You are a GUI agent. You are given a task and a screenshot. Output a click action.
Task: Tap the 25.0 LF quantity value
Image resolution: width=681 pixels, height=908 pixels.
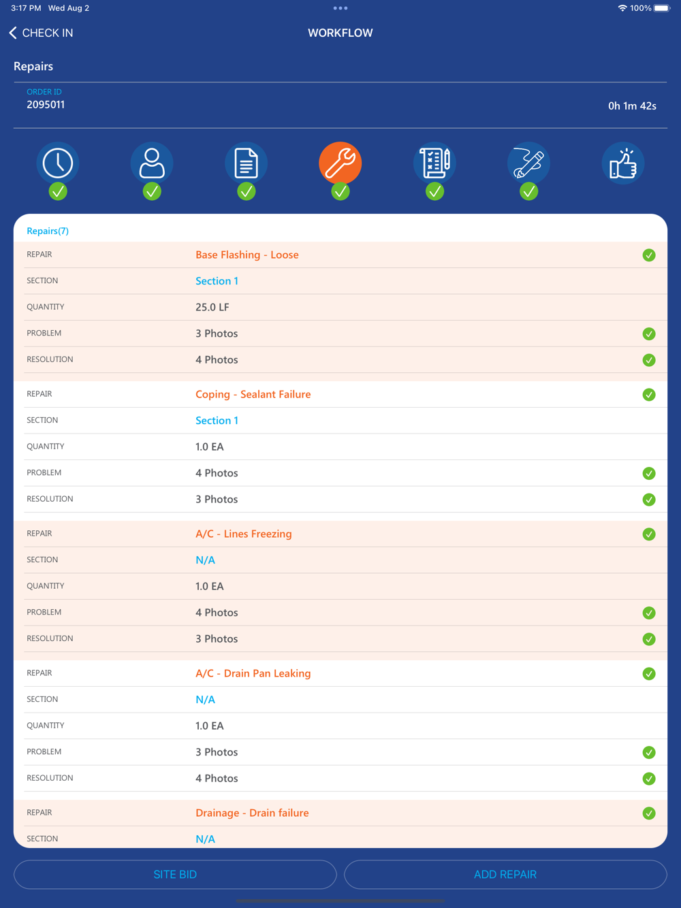212,308
